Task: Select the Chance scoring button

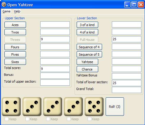Action: (x=87, y=69)
